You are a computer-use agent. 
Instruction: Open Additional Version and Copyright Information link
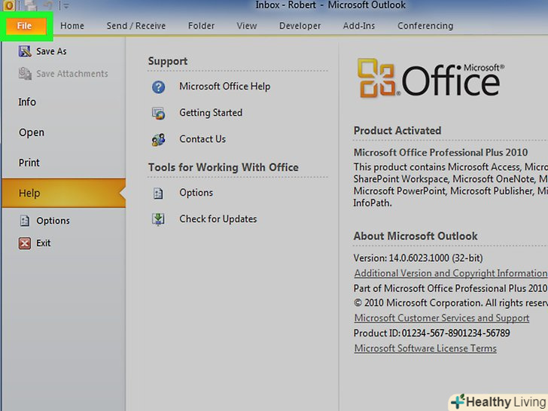(450, 273)
